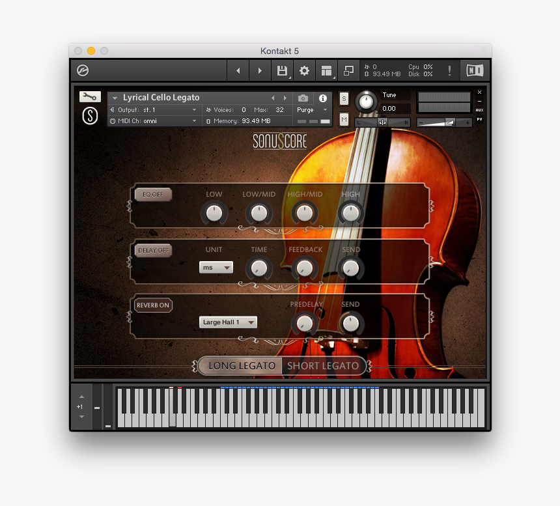
Task: Show instrument info with the i icon
Action: pyautogui.click(x=323, y=98)
